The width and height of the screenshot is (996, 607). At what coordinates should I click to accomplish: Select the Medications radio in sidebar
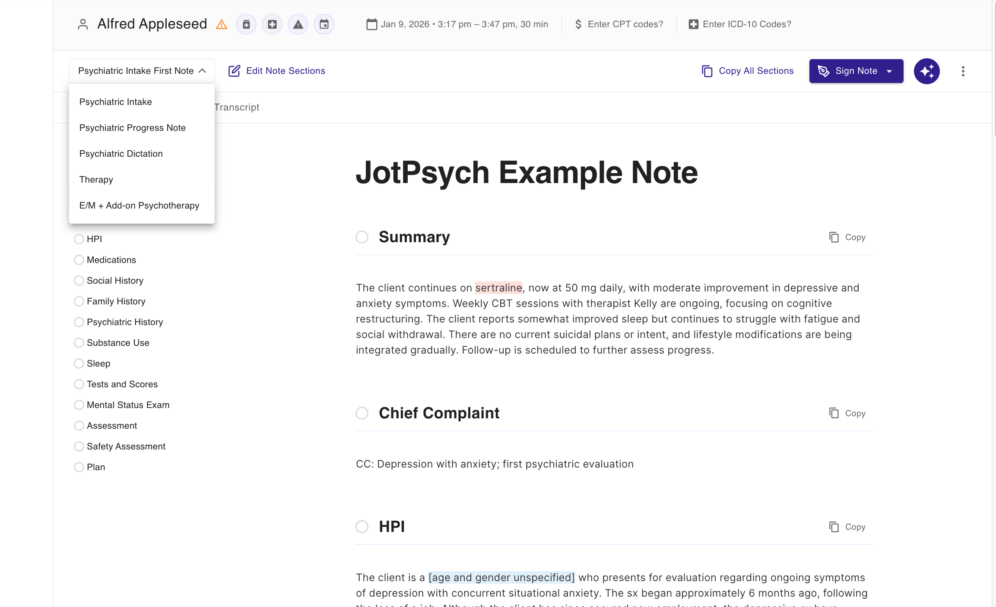click(79, 260)
